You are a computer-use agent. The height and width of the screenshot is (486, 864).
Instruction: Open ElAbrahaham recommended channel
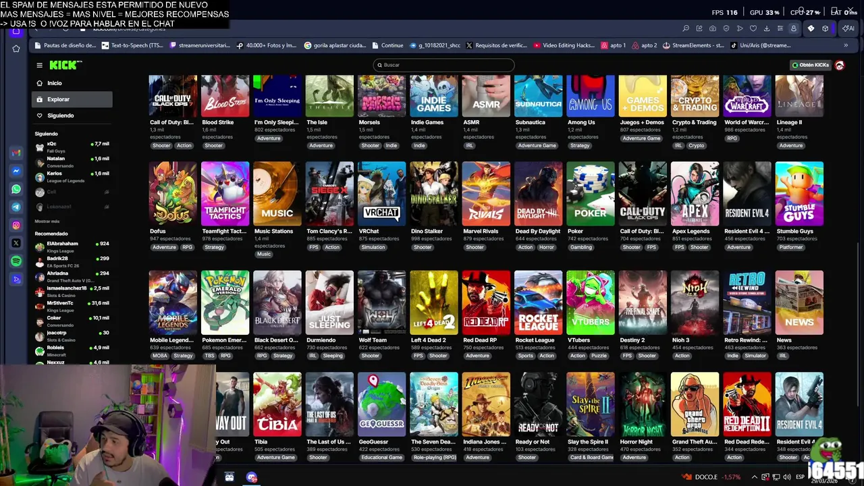click(x=72, y=246)
